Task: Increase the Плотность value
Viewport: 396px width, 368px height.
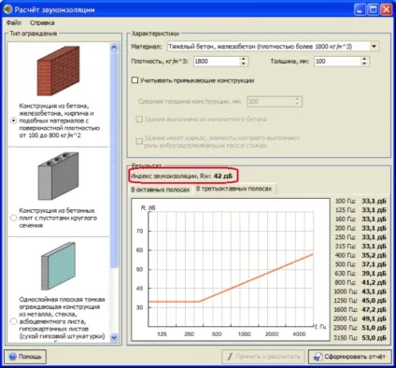Action: (244, 59)
